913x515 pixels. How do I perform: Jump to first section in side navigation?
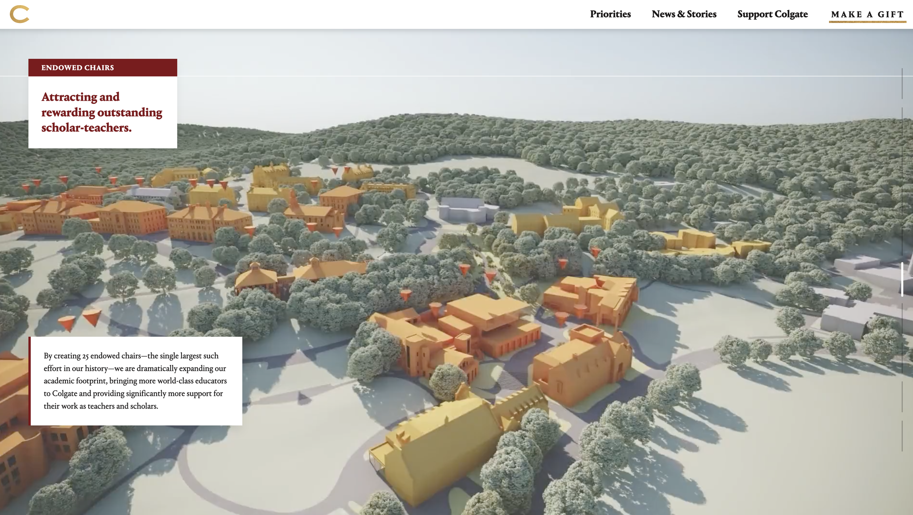point(902,84)
